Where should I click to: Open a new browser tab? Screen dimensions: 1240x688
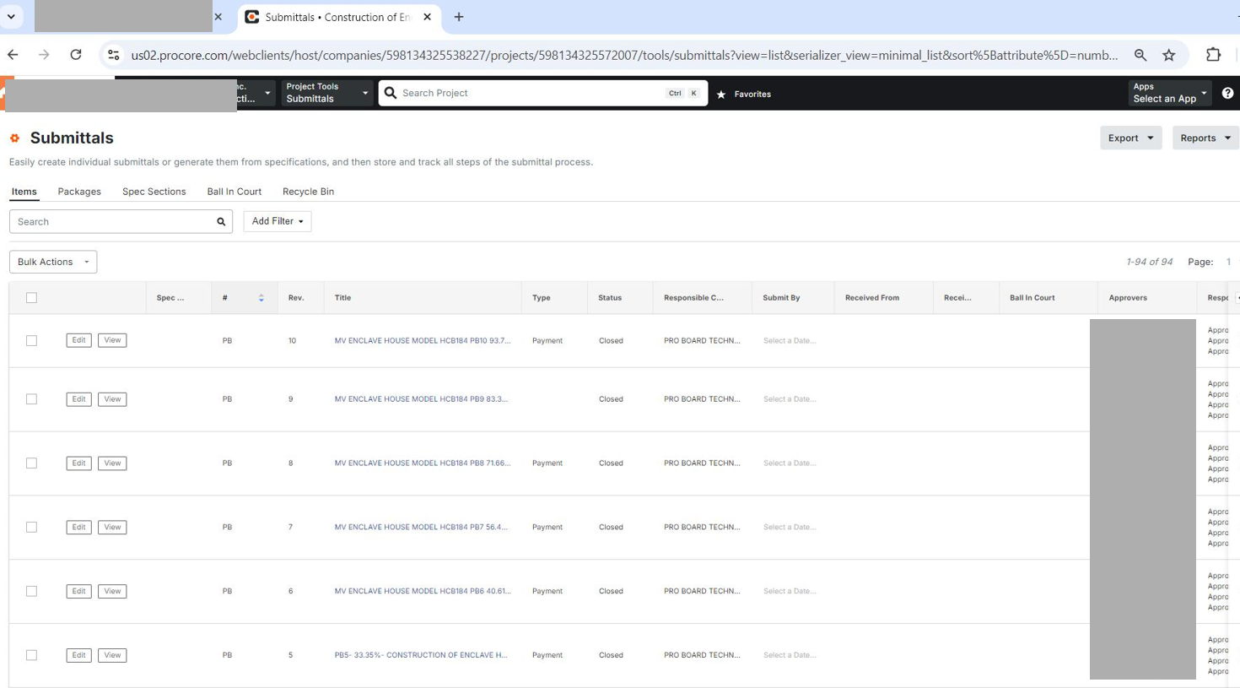pos(459,17)
